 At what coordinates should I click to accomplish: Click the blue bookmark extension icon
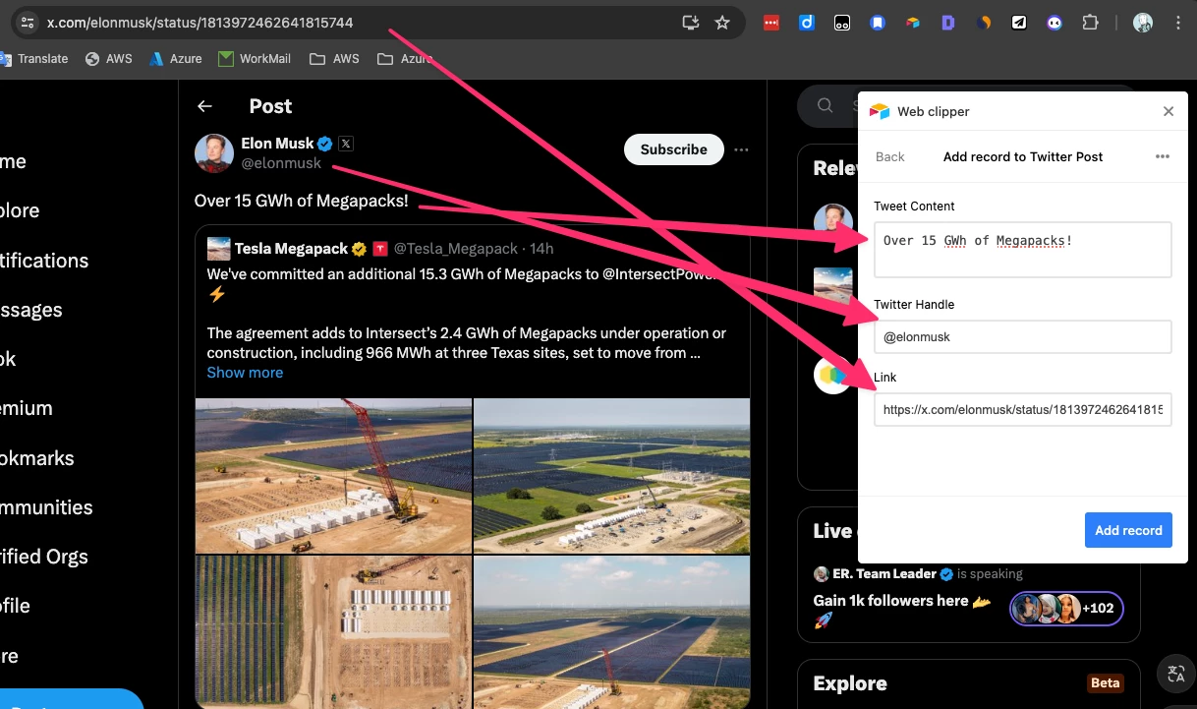click(x=878, y=23)
